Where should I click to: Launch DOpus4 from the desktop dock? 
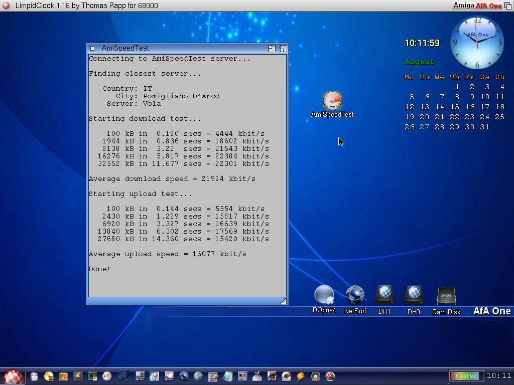coord(324,296)
